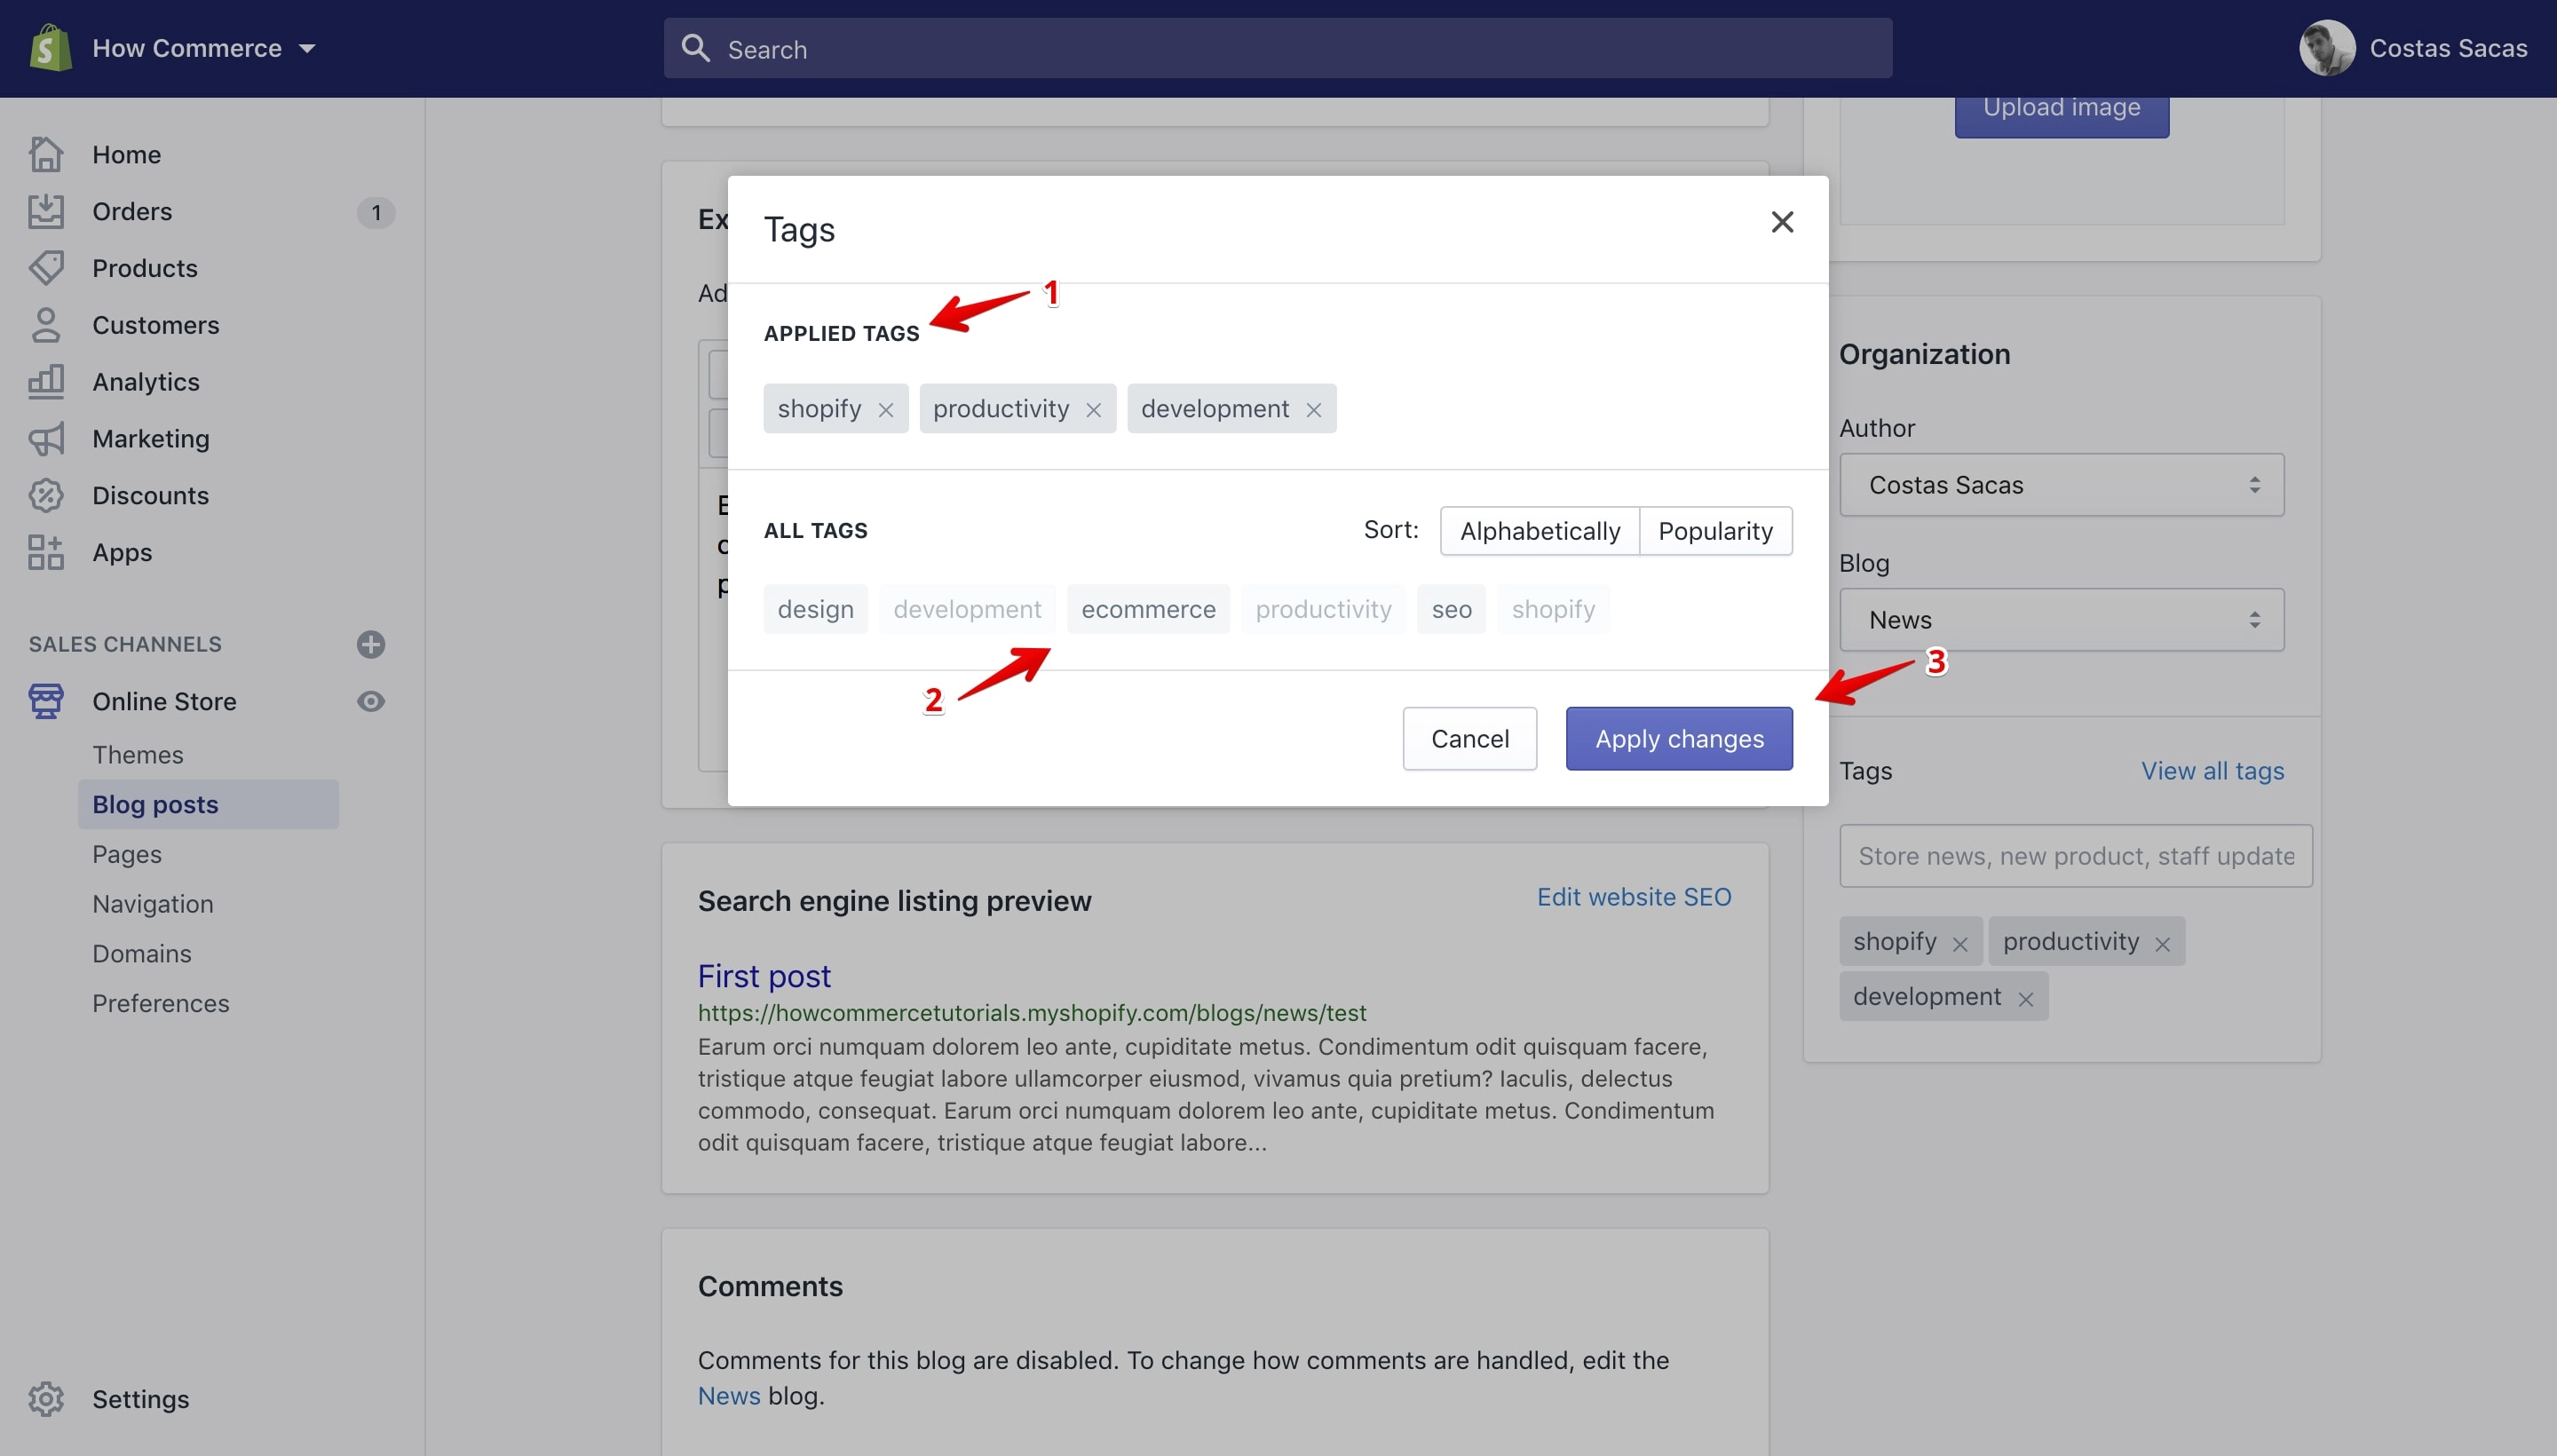2557x1456 pixels.
Task: Open the How Commerce store dropdown
Action: coord(204,48)
